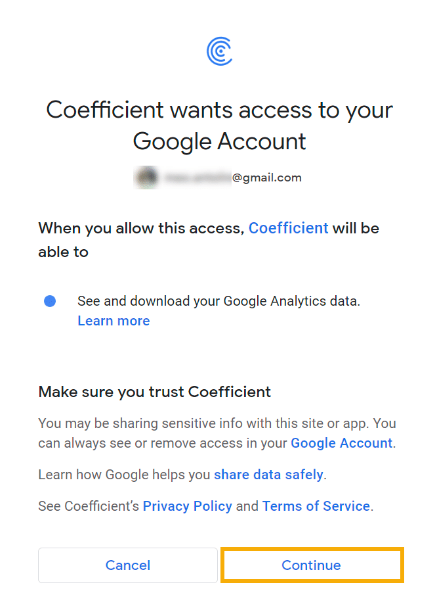Cancel the access request

point(128,565)
